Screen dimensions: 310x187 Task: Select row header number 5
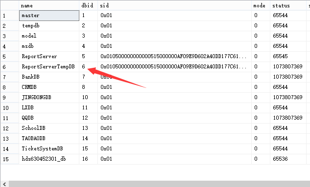point(10,56)
